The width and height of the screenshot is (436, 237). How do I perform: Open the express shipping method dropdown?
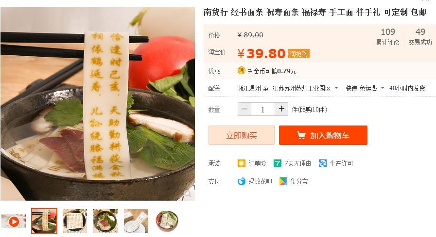tap(383, 88)
